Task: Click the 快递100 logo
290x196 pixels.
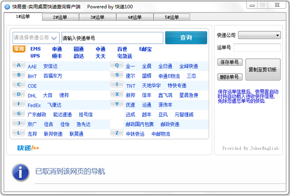Action: [27, 148]
